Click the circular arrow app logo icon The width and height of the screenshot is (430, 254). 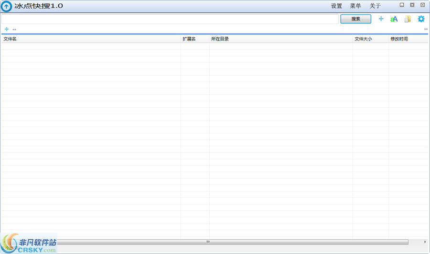[6, 6]
